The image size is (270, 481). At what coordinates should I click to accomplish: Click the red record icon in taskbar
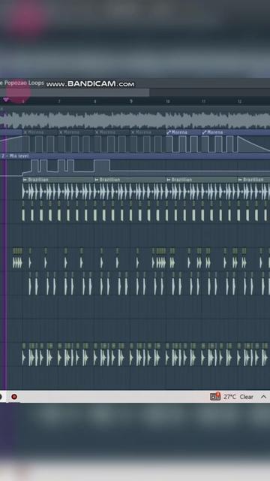coord(14,397)
